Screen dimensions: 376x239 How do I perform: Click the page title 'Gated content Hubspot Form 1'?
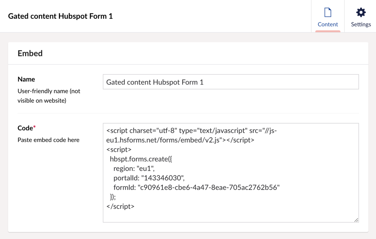(60, 16)
